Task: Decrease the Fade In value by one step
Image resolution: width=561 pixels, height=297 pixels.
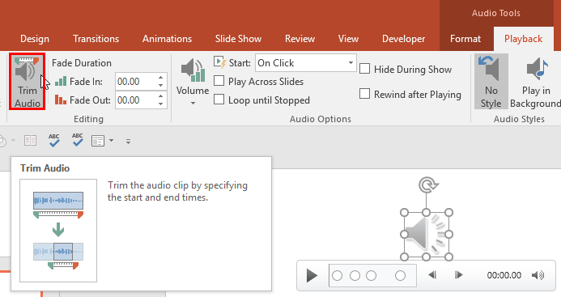Action: pyautogui.click(x=161, y=86)
